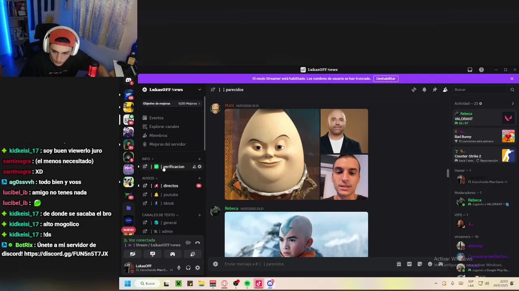Open the soundboard button
Image resolution: width=519 pixels, height=291 pixels.
coord(193,254)
